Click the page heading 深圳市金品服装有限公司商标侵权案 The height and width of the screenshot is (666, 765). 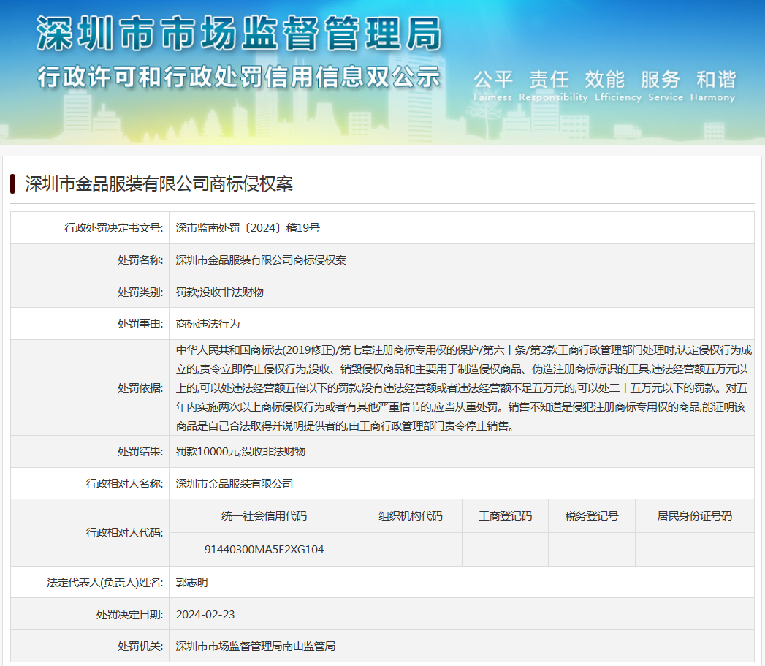(159, 184)
